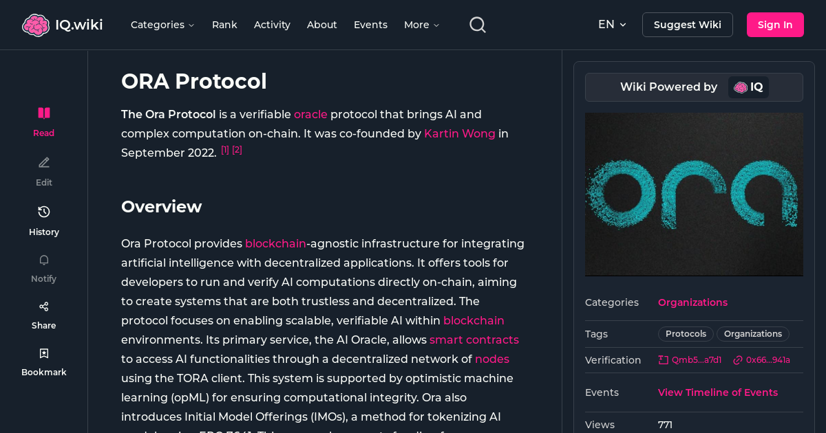Open the search icon
The image size is (826, 433).
pyautogui.click(x=477, y=24)
